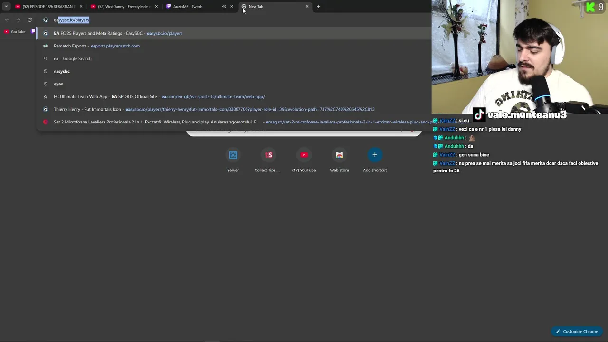Click the Add shortcut plus tile
This screenshot has height=342, width=608.
(x=375, y=161)
